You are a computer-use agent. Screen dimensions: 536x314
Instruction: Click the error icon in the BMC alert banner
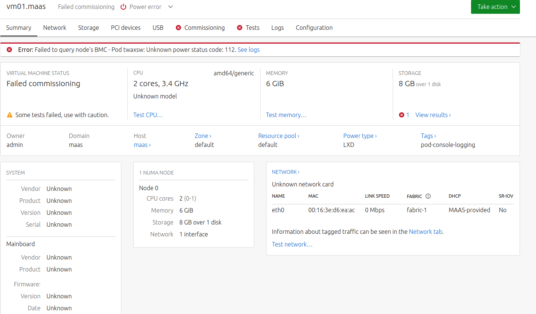pos(9,50)
